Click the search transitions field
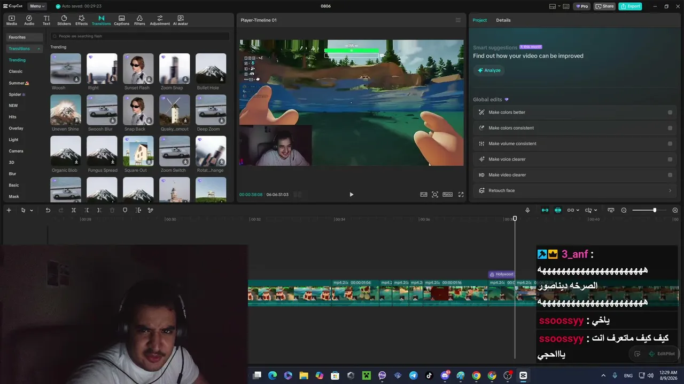The width and height of the screenshot is (684, 384). click(x=140, y=36)
